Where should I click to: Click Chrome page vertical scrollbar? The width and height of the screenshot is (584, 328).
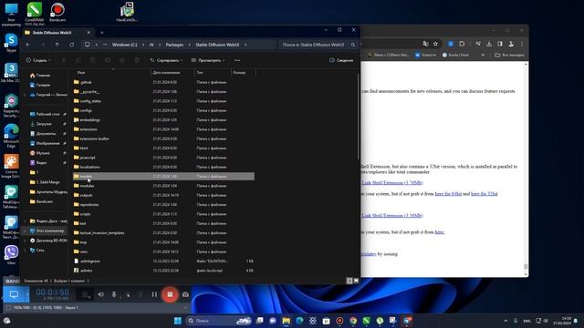(x=526, y=169)
